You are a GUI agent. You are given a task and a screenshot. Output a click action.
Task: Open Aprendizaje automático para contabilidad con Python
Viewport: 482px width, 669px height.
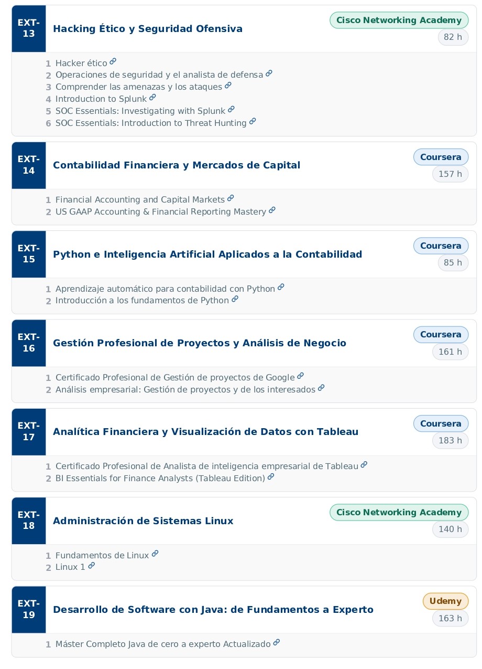click(165, 289)
